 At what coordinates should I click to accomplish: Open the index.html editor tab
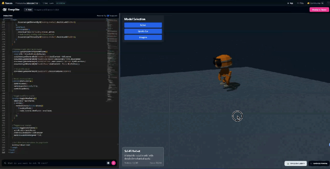pos(8,16)
